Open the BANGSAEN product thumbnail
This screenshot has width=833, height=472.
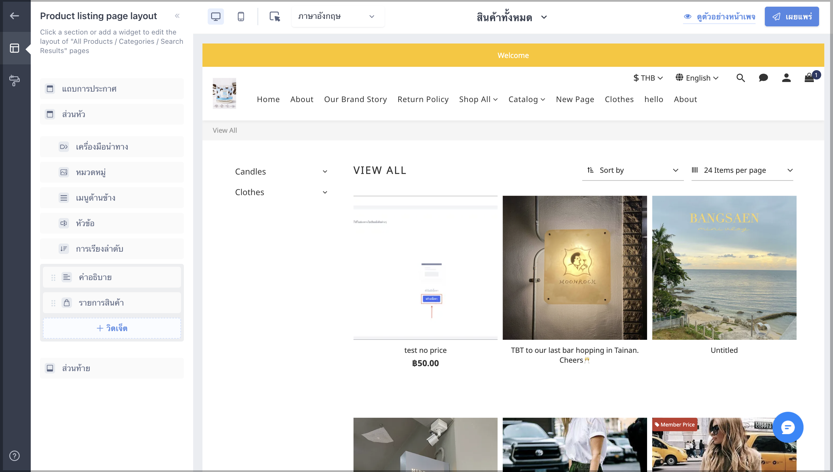[724, 268]
